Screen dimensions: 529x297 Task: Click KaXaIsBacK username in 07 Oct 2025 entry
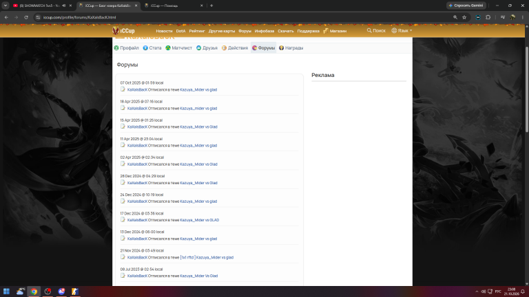(x=137, y=90)
